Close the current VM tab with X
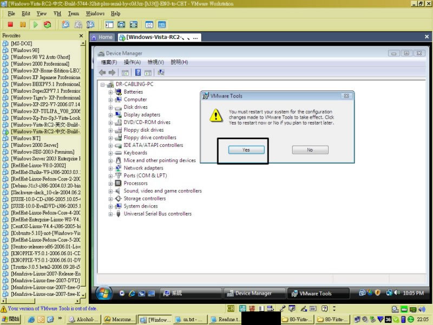Screen dimensions: 433x325 (x=427, y=37)
